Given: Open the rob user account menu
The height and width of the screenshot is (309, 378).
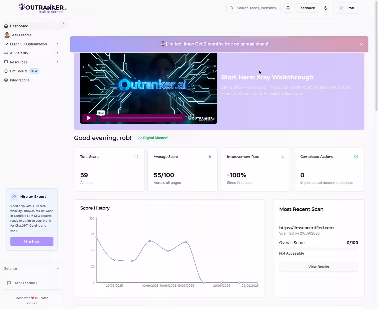Looking at the screenshot, I should 346,8.
